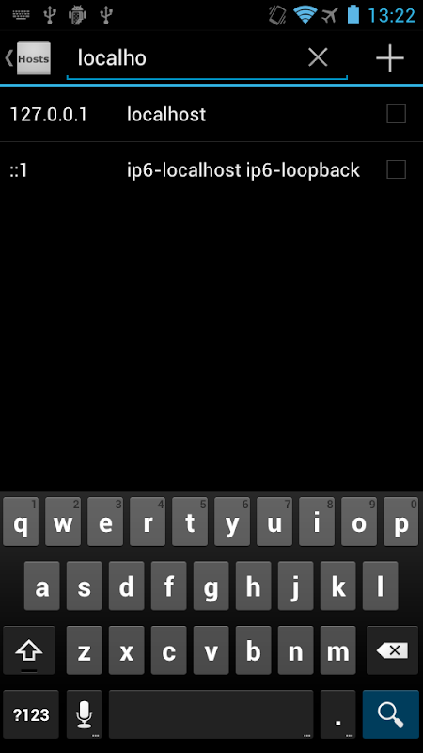Switch to ?123 symbols keyboard
The image size is (423, 753).
[31, 714]
